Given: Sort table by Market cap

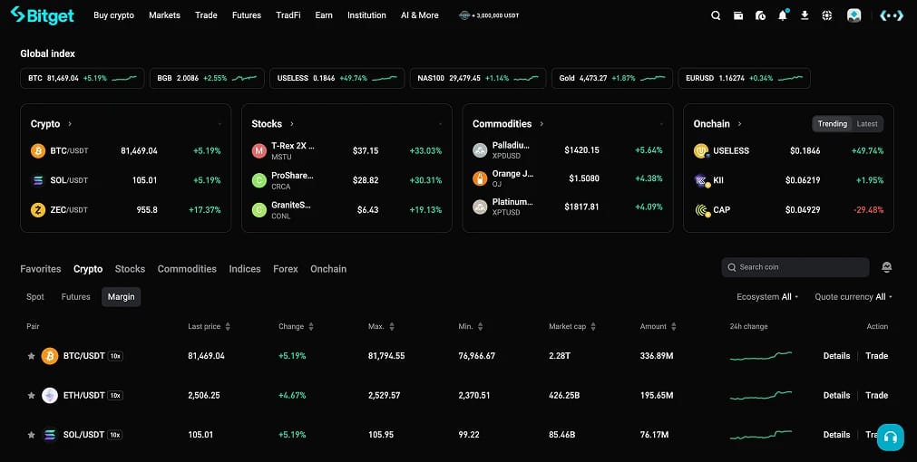Looking at the screenshot, I should (x=572, y=326).
